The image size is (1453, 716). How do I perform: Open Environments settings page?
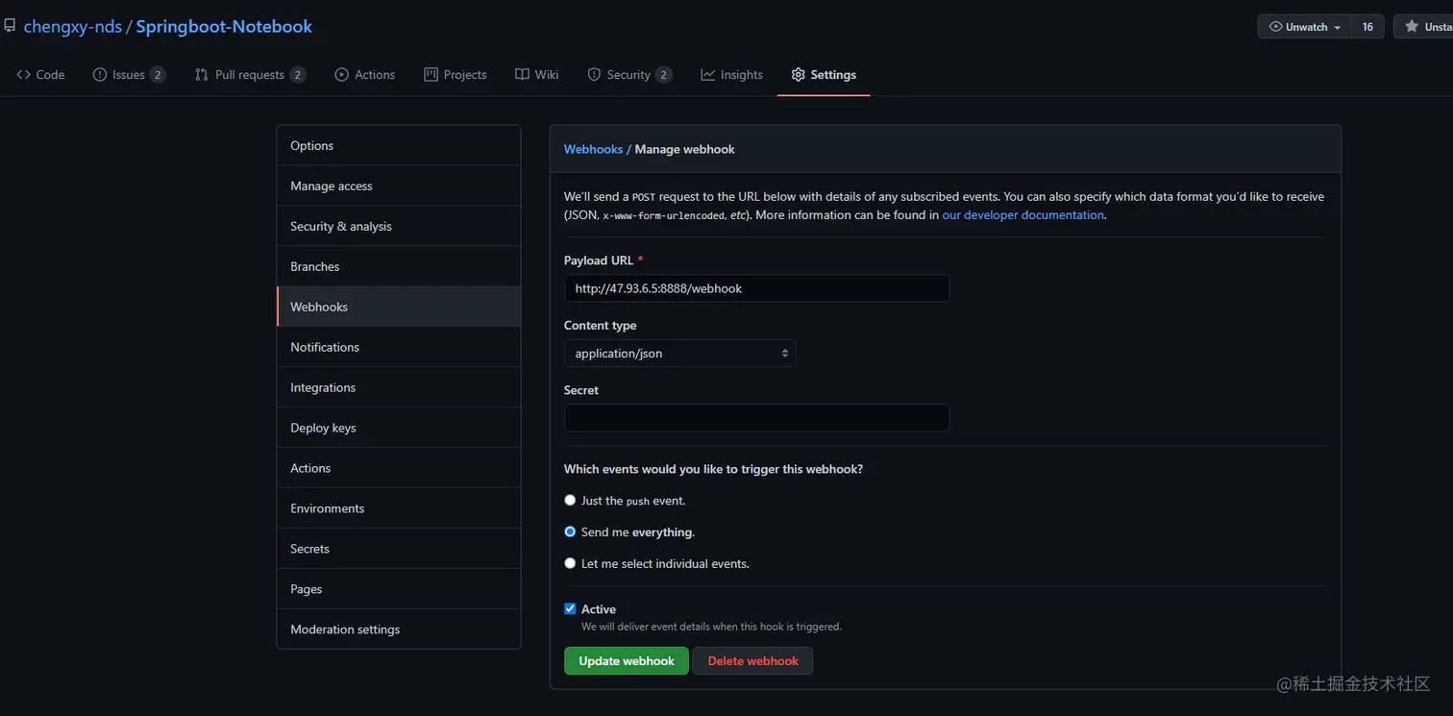point(399,509)
